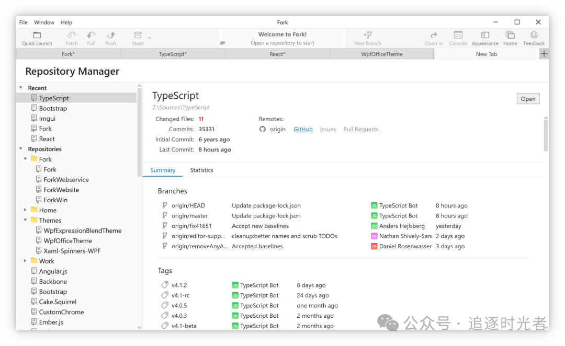Click the Push toolbar icon
The image size is (565, 346).
click(x=110, y=36)
